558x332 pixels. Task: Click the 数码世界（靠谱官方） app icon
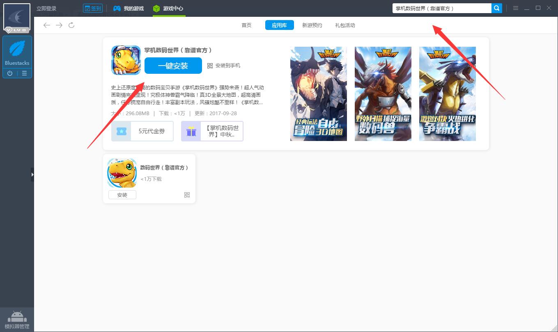(122, 173)
